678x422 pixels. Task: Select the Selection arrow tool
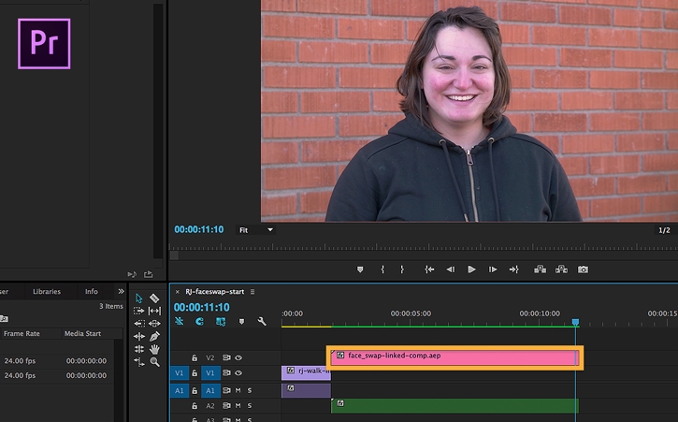pyautogui.click(x=138, y=298)
